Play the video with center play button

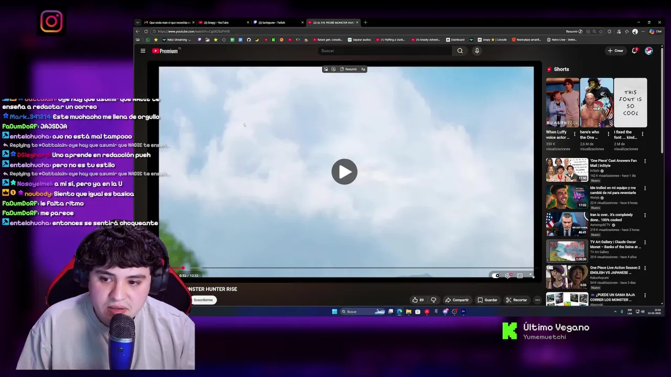click(344, 172)
